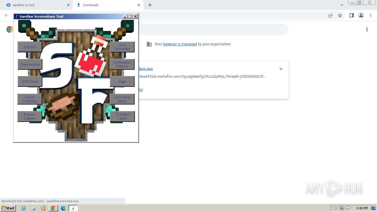Launch Process Explorer from the Sarefine tool
The height and width of the screenshot is (212, 377).
(30, 116)
